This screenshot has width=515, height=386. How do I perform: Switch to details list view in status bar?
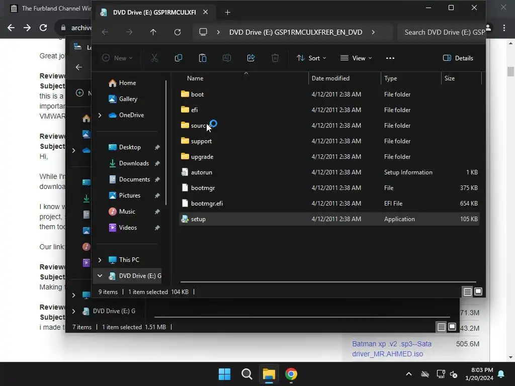click(x=467, y=292)
